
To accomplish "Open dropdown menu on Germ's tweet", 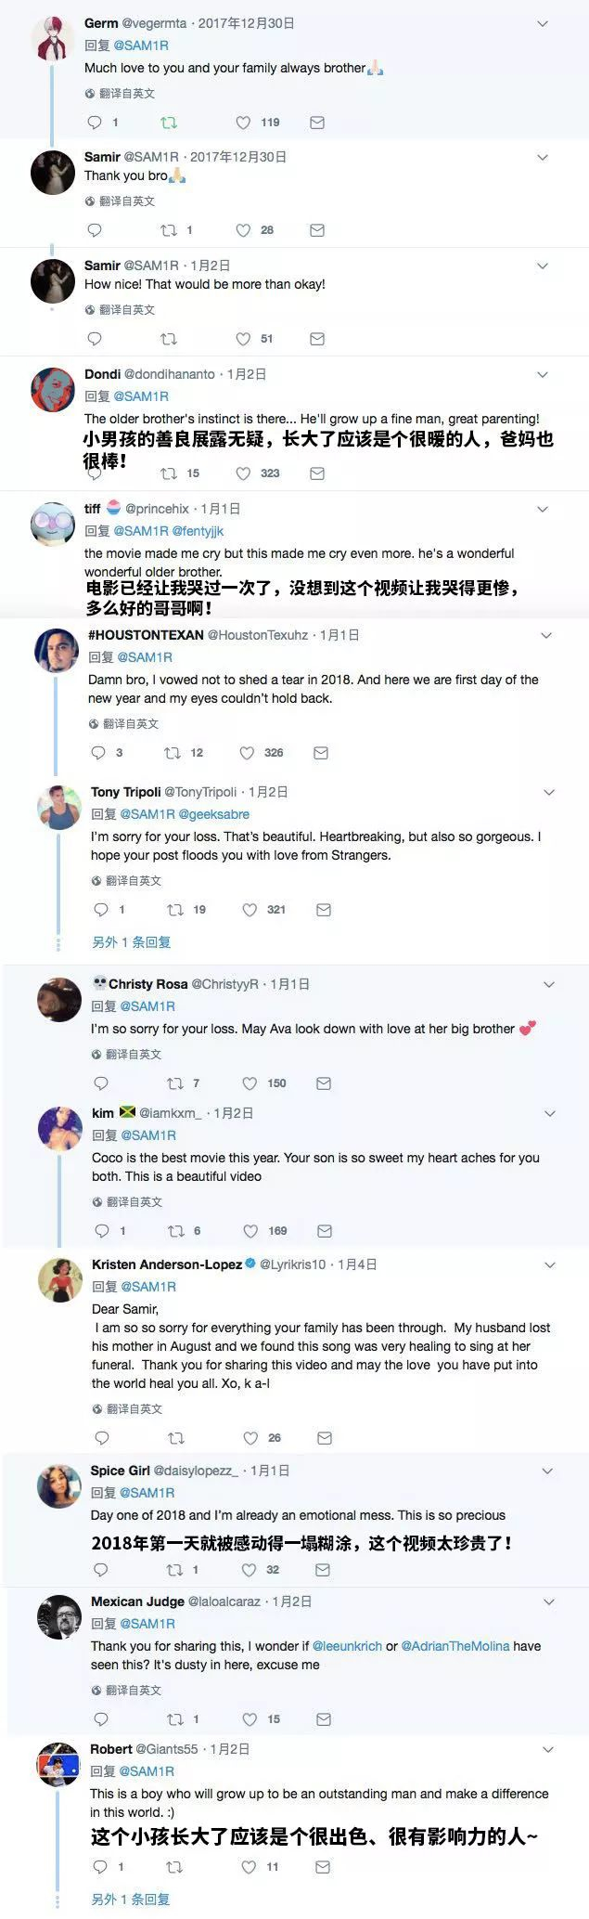I will (544, 23).
